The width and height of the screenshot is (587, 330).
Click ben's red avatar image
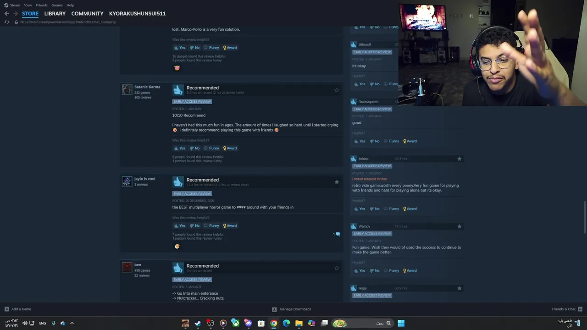[127, 267]
